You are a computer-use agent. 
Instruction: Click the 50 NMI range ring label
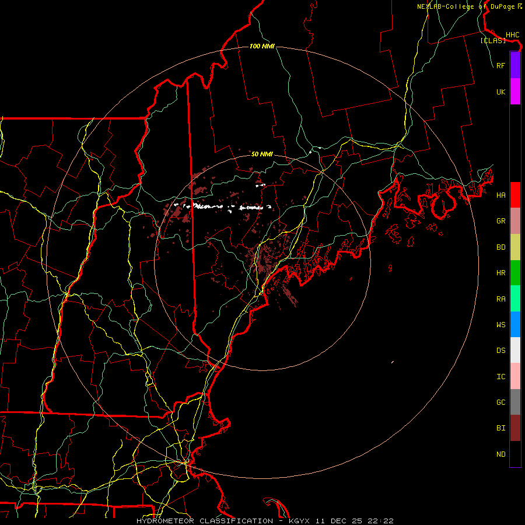click(262, 154)
